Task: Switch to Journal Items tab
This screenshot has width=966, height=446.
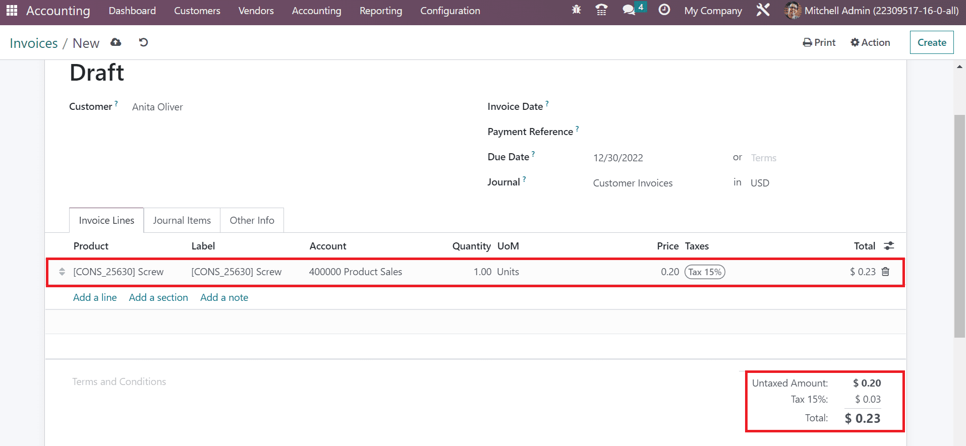Action: [x=182, y=220]
